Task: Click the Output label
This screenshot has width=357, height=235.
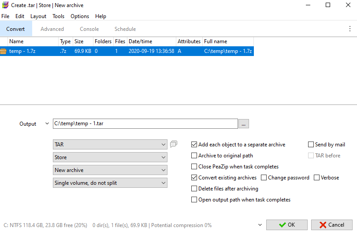Action: 28,123
